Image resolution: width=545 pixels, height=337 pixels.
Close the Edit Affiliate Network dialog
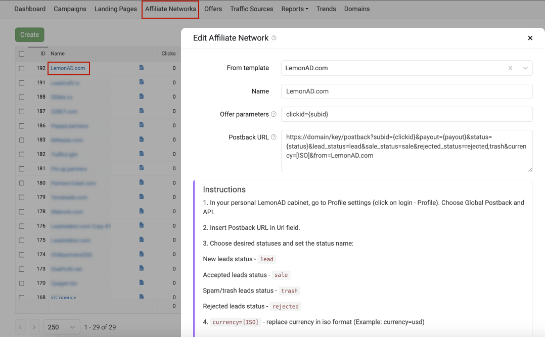[530, 38]
